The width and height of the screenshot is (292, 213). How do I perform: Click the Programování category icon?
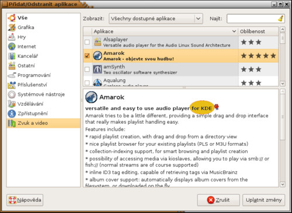tap(12, 75)
